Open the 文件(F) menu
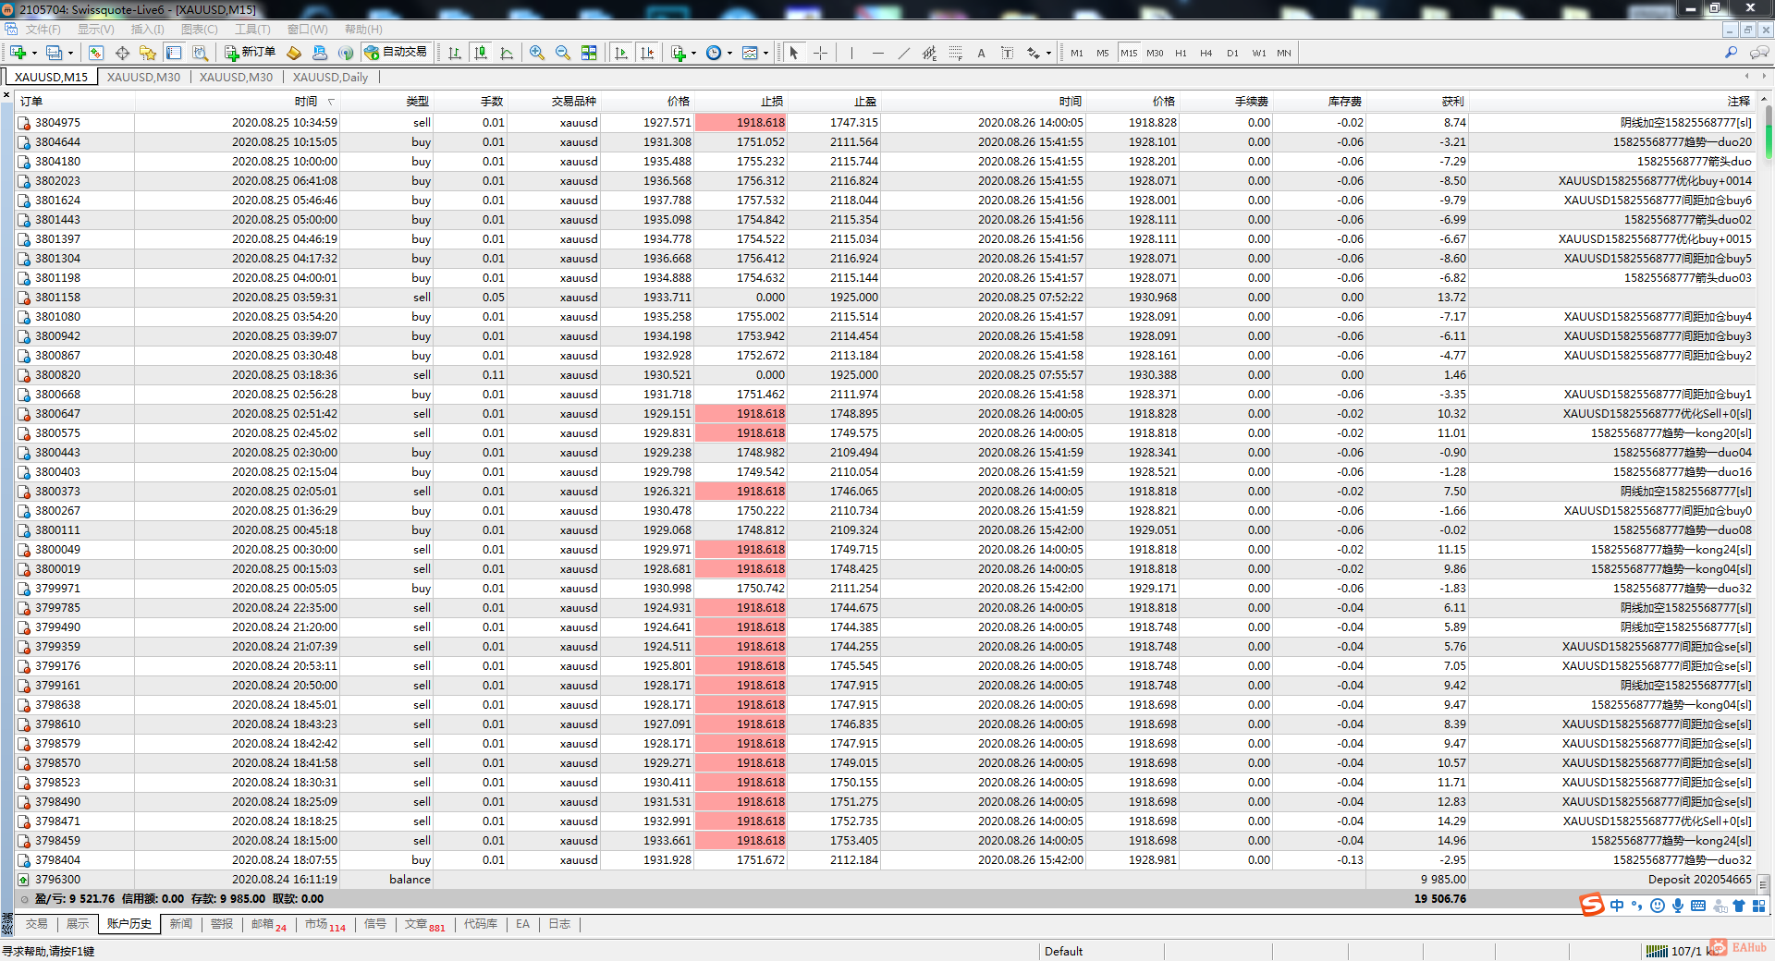This screenshot has width=1775, height=961. 43,30
